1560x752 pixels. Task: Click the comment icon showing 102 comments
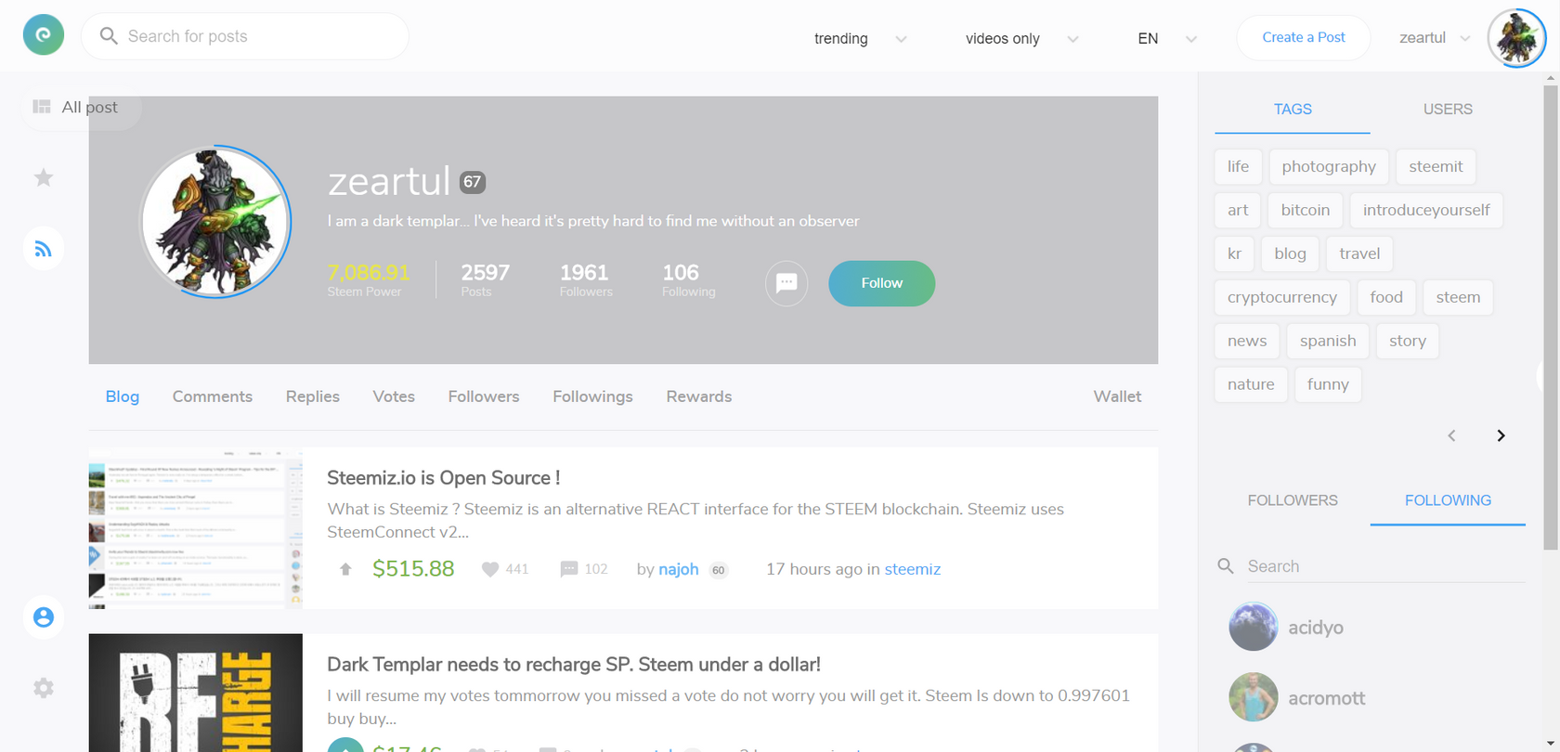tap(569, 569)
